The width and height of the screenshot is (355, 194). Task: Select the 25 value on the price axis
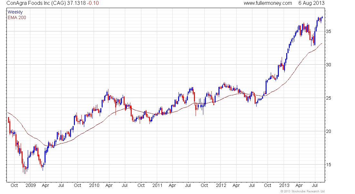point(328,98)
